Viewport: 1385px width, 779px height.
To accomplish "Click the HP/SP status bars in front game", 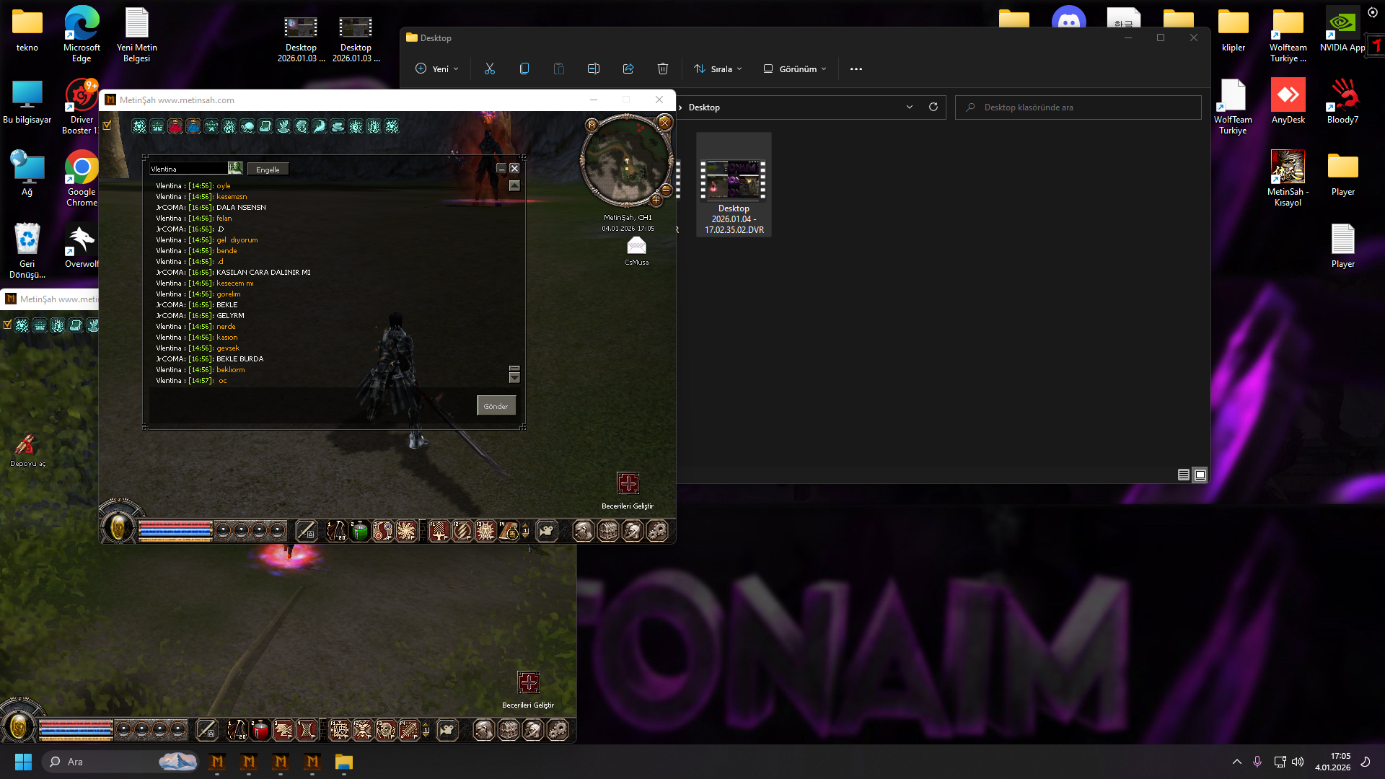I will click(175, 531).
